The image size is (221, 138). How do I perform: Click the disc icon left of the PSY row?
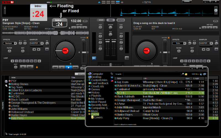tap(6, 81)
